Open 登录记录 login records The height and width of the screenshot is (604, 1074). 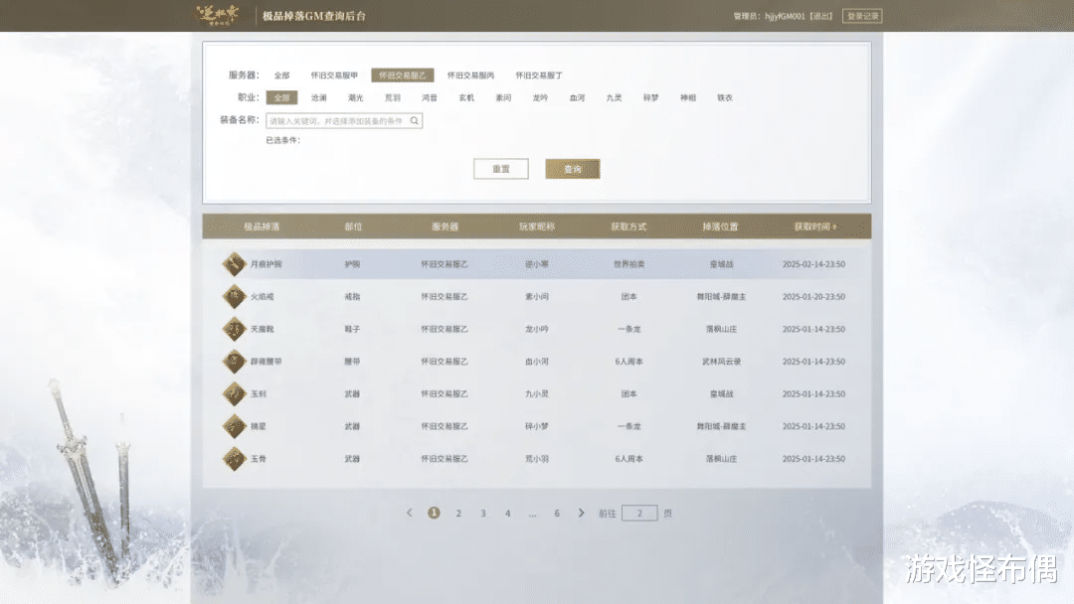click(862, 16)
